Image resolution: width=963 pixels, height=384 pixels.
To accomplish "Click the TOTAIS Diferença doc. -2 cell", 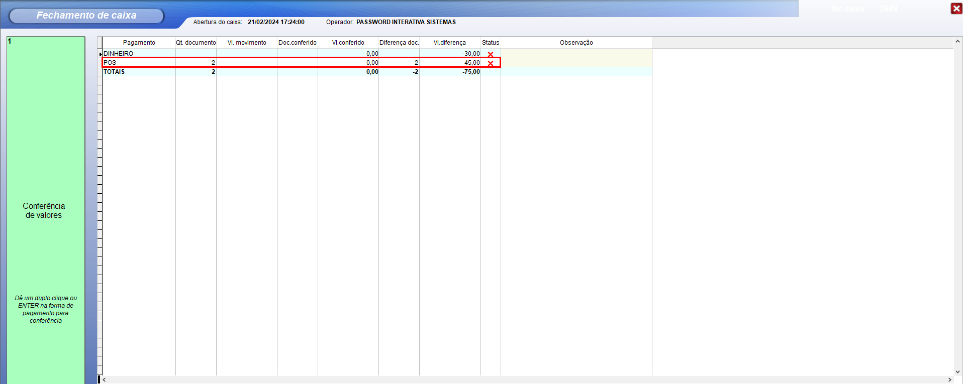I will coord(399,72).
